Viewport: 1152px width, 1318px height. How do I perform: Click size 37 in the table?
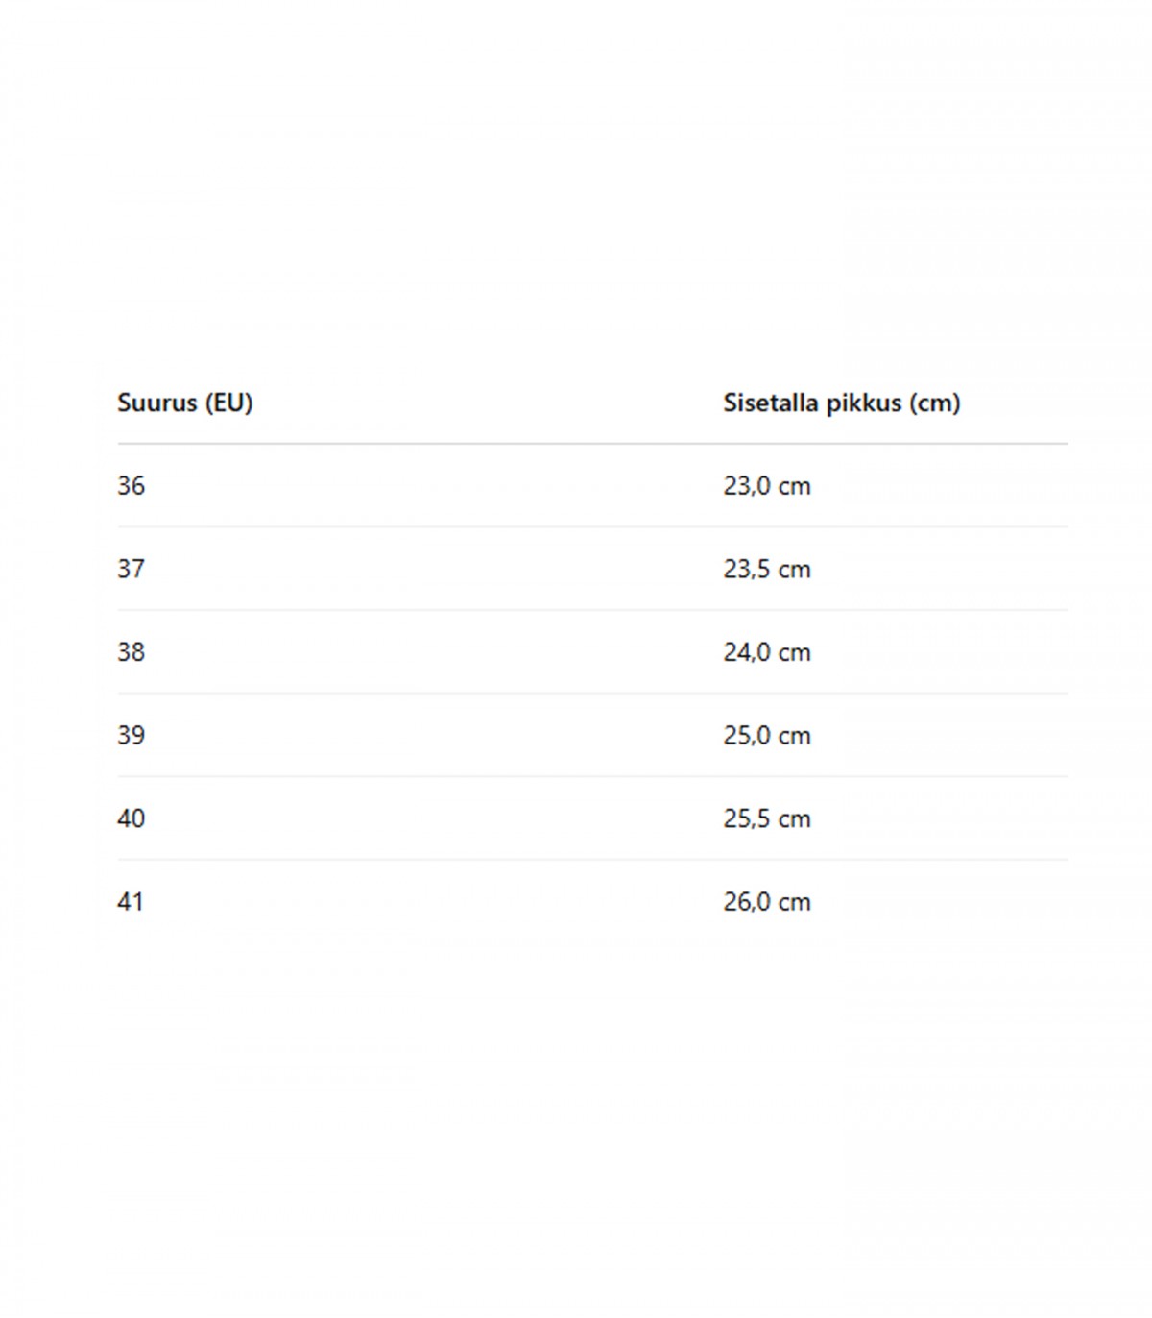(x=131, y=569)
